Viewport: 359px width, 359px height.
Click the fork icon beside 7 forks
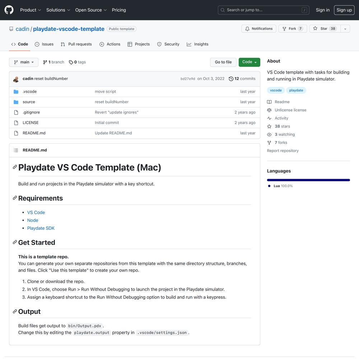[269, 143]
